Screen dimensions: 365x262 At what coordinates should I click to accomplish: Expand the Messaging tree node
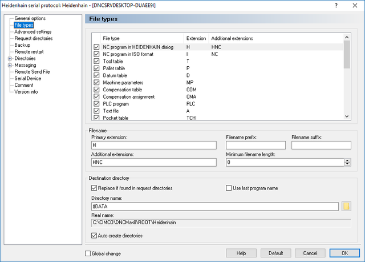pos(10,65)
